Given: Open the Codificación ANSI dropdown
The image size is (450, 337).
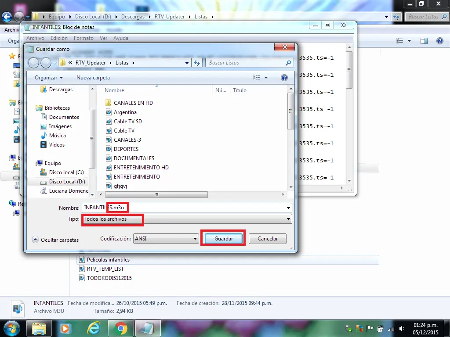Looking at the screenshot, I should 166,238.
